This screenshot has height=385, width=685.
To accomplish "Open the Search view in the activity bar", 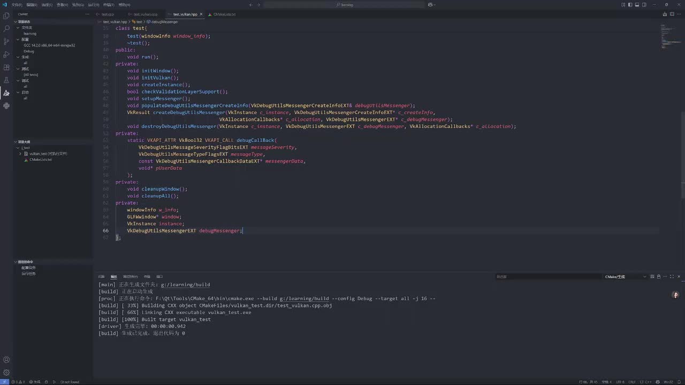I will point(6,29).
